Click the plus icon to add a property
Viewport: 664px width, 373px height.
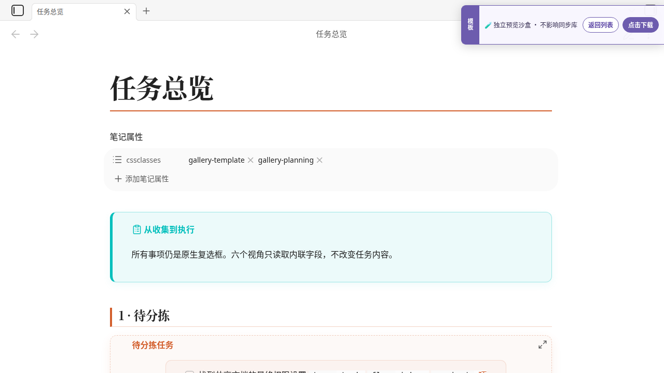click(118, 179)
